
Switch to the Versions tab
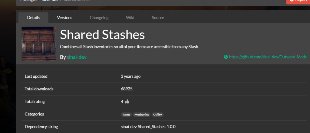click(x=65, y=18)
